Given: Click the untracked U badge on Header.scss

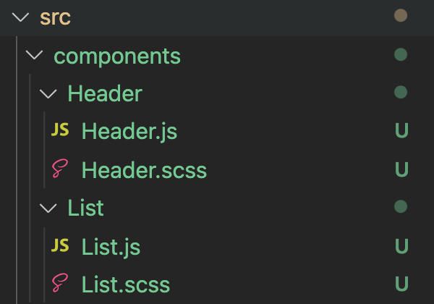Looking at the screenshot, I should (x=401, y=170).
